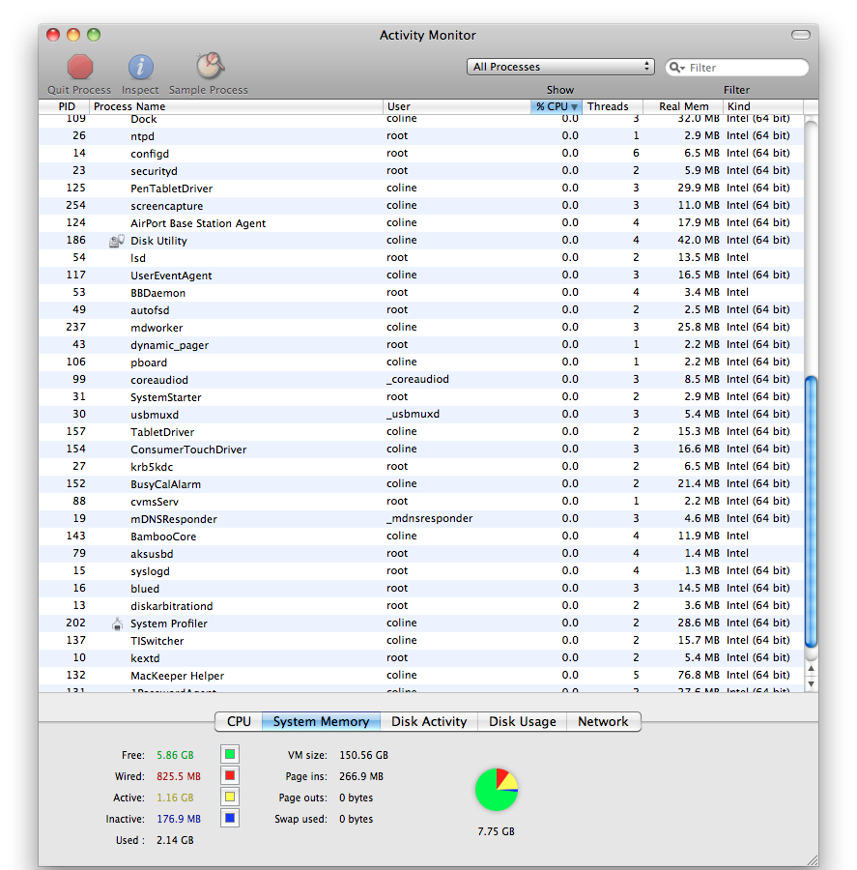Select the krb5kdc process row

click(421, 467)
